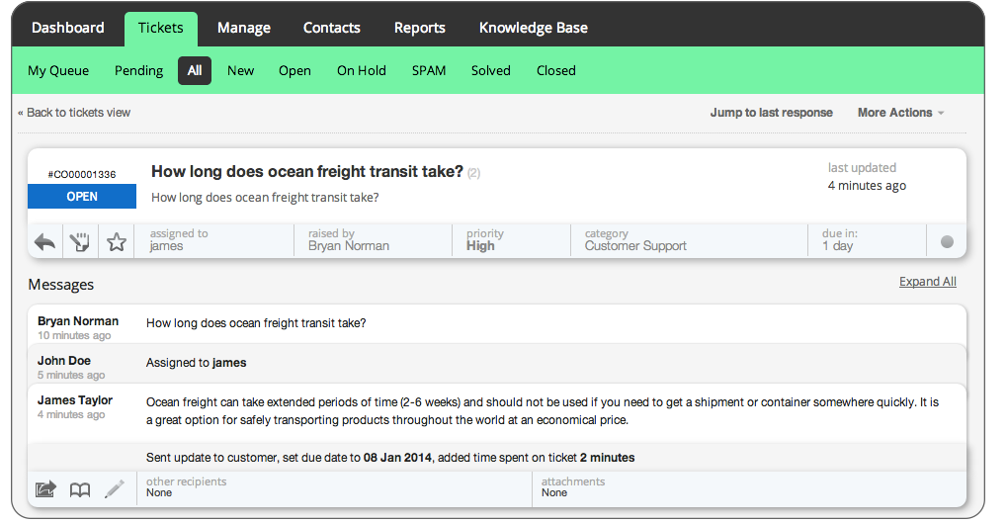Expand Bryan Norman's message row
The image size is (1007, 523).
click(x=496, y=324)
